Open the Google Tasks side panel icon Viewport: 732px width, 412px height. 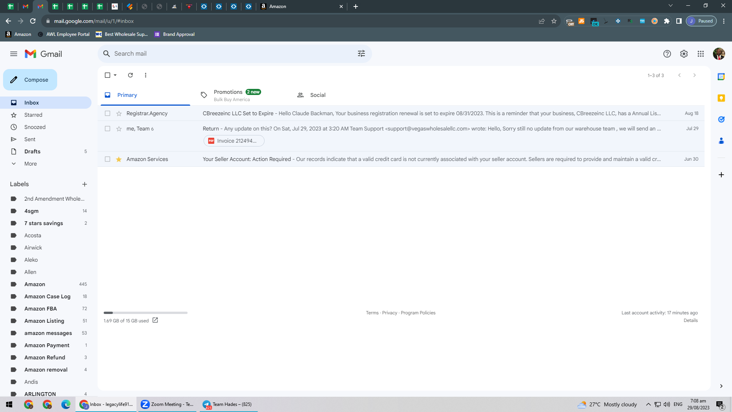pos(721,119)
